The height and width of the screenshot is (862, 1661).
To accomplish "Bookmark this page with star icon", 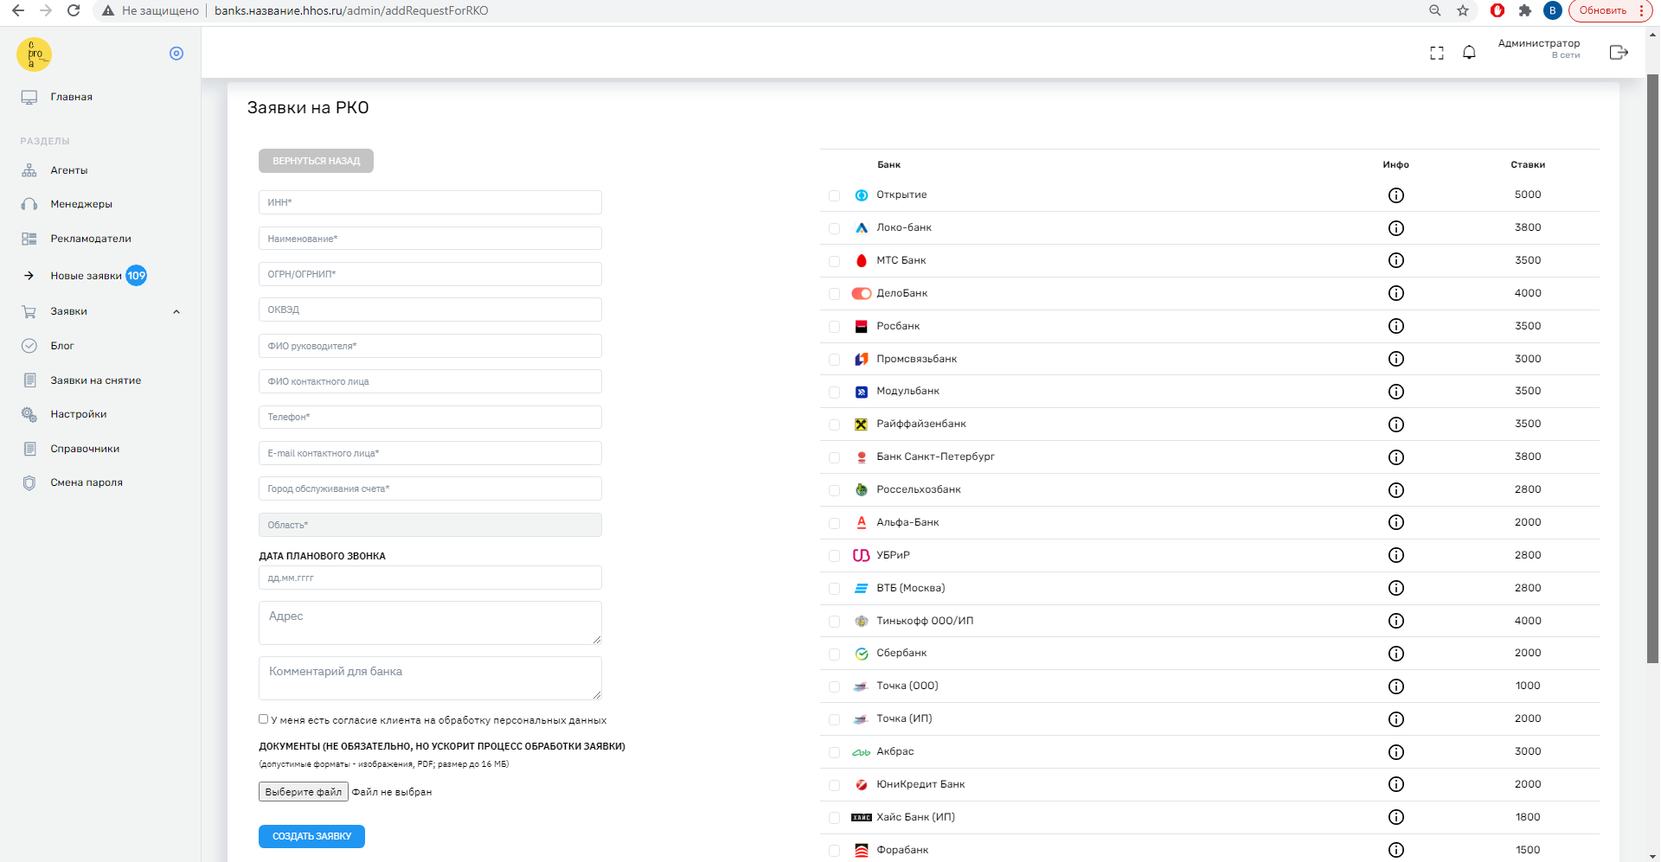I will coord(1463,10).
